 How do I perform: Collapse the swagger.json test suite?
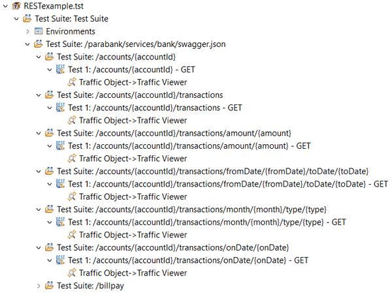click(27, 44)
